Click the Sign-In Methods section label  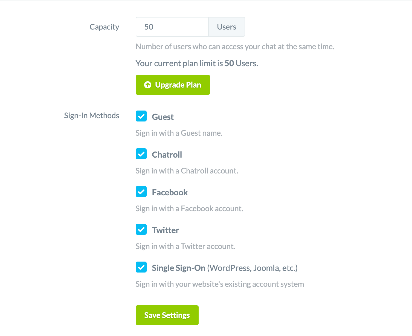pos(92,115)
